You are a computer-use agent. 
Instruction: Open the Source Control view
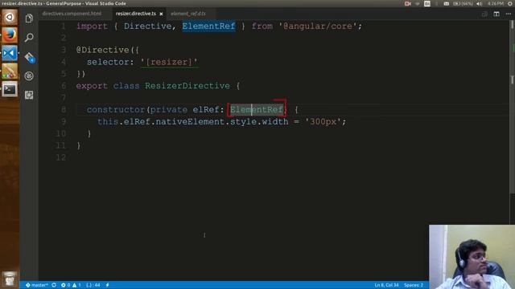click(29, 58)
